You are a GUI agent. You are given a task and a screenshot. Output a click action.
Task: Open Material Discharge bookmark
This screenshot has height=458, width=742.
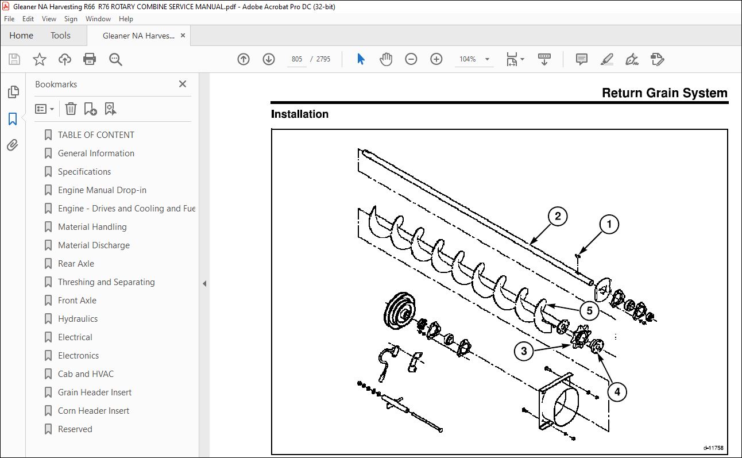click(94, 245)
